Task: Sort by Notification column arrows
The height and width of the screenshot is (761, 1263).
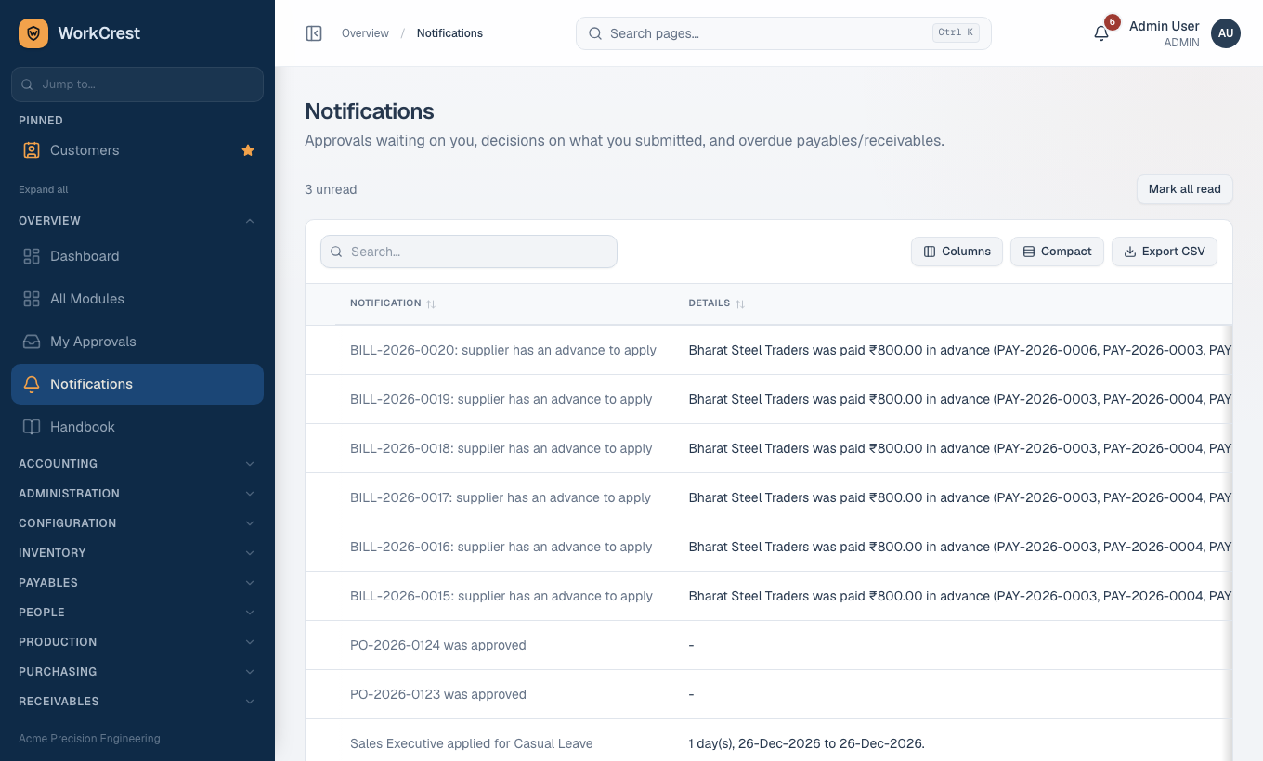Action: click(x=431, y=303)
